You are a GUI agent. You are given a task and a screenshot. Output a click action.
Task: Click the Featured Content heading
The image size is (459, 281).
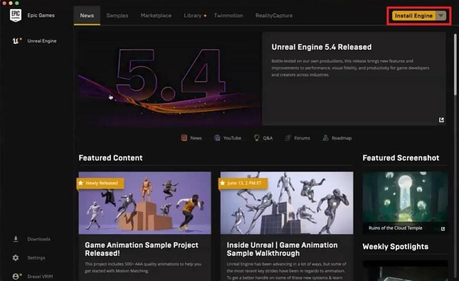(x=111, y=158)
